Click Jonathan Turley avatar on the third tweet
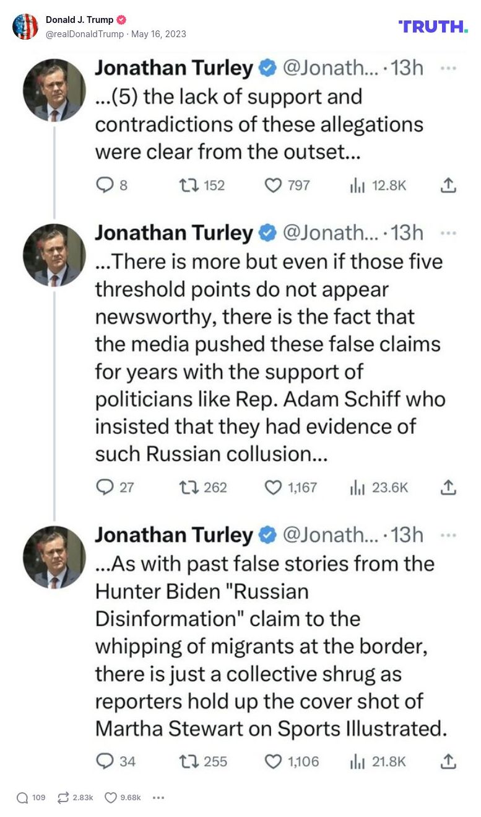The height and width of the screenshot is (817, 481). (54, 557)
